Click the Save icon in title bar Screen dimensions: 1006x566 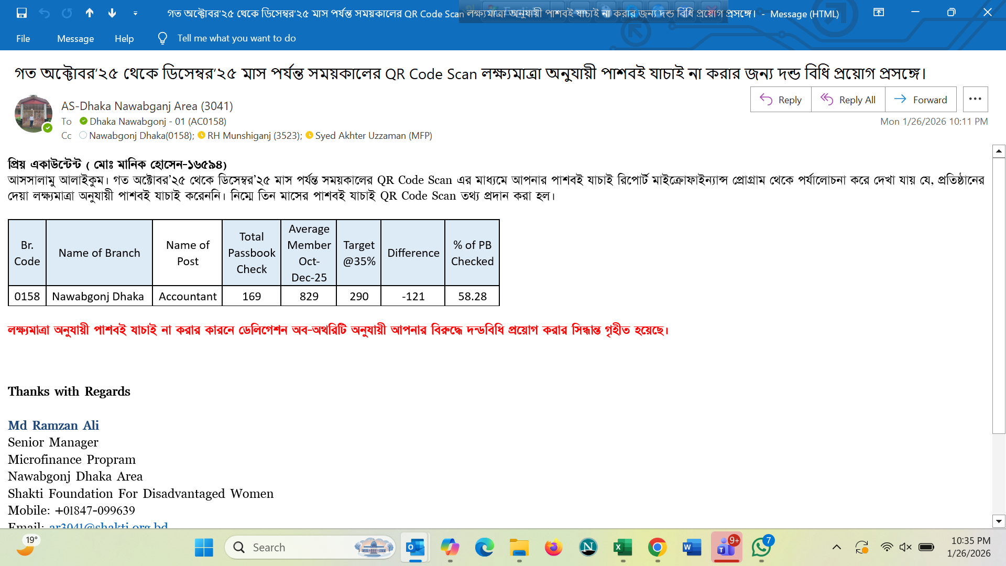[21, 13]
